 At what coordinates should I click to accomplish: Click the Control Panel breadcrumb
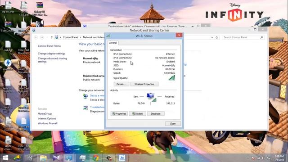click(x=71, y=37)
